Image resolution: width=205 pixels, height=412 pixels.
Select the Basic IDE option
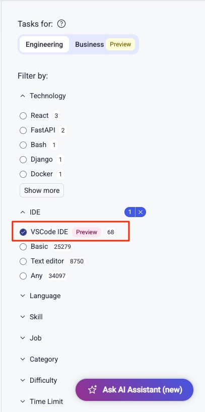click(x=23, y=247)
